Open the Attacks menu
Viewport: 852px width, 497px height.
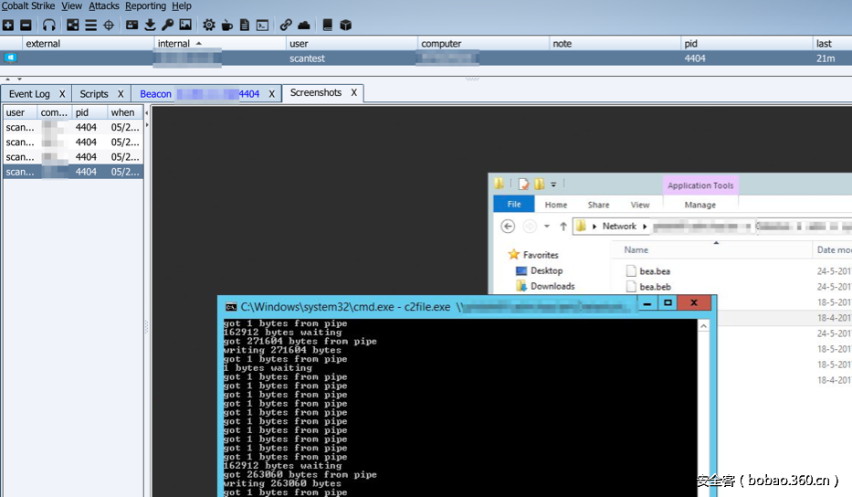[104, 6]
